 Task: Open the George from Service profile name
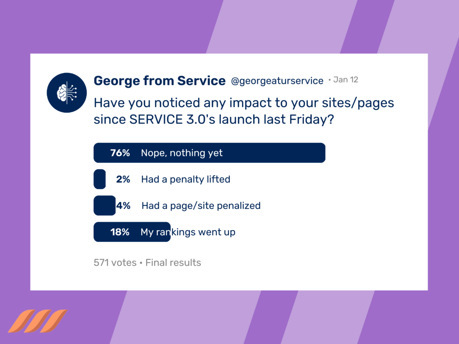[x=160, y=81]
